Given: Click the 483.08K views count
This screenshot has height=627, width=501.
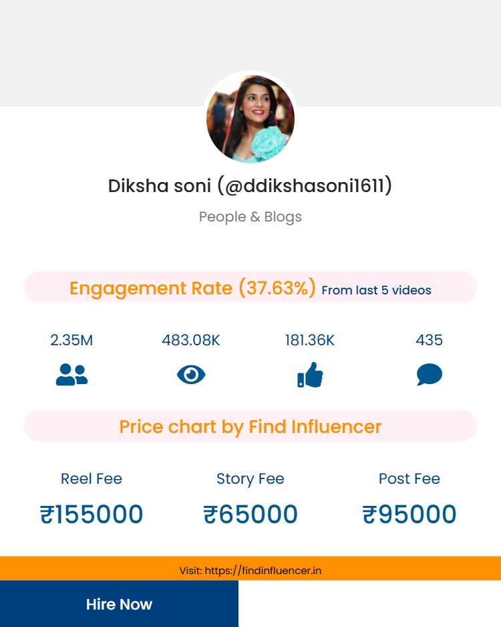Looking at the screenshot, I should point(191,340).
